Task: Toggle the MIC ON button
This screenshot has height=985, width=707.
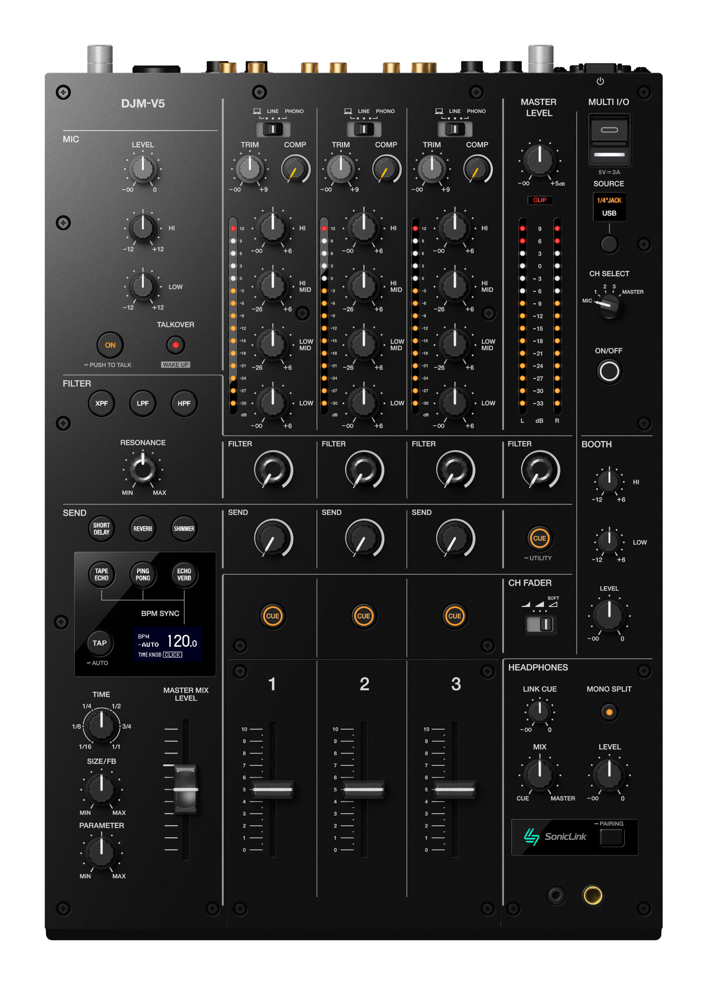Action: point(110,345)
